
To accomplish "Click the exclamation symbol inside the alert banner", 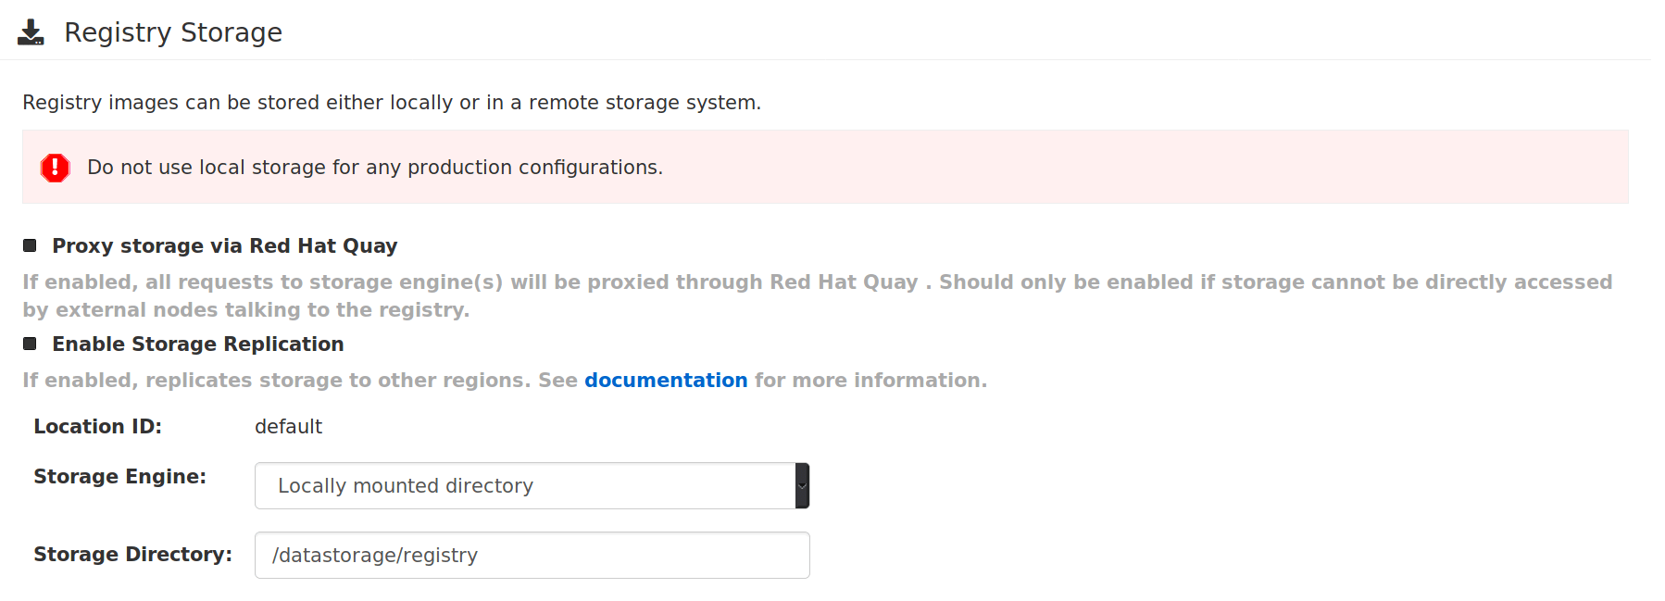I will coord(56,168).
